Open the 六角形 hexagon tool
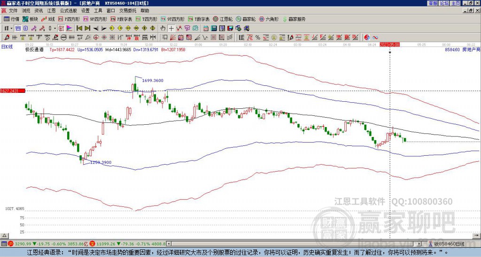The height and width of the screenshot is (257, 481). tap(269, 19)
